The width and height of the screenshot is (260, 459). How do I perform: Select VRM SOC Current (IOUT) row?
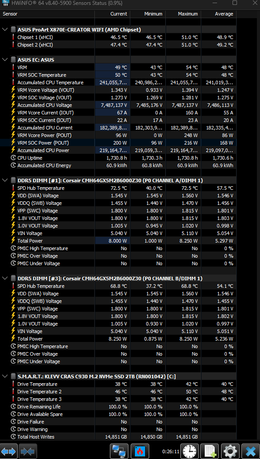[x=118, y=120]
